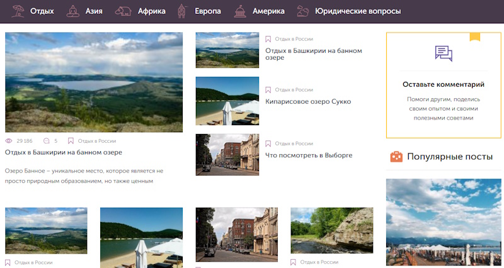Click the 29 186 views count
The height and width of the screenshot is (268, 504).
click(x=25, y=141)
